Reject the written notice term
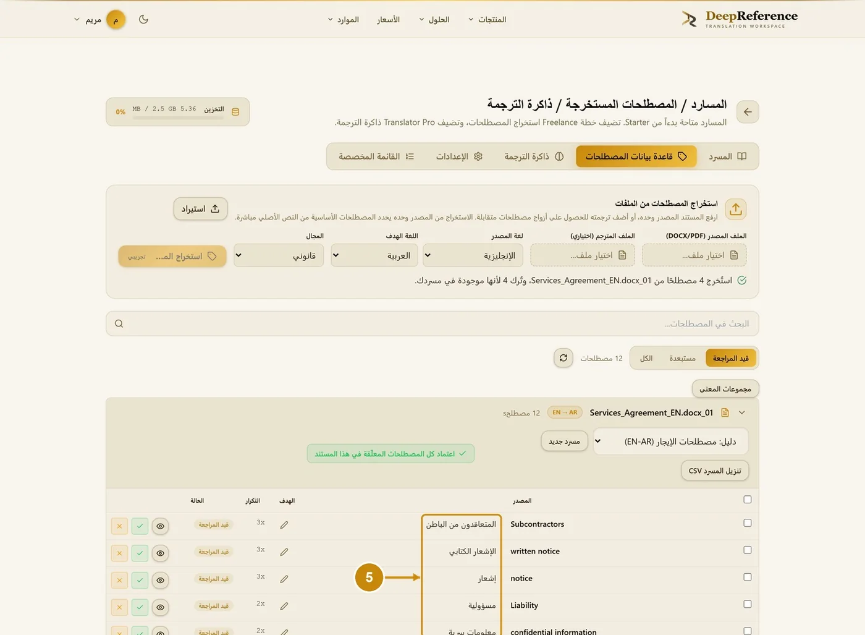 (x=119, y=553)
